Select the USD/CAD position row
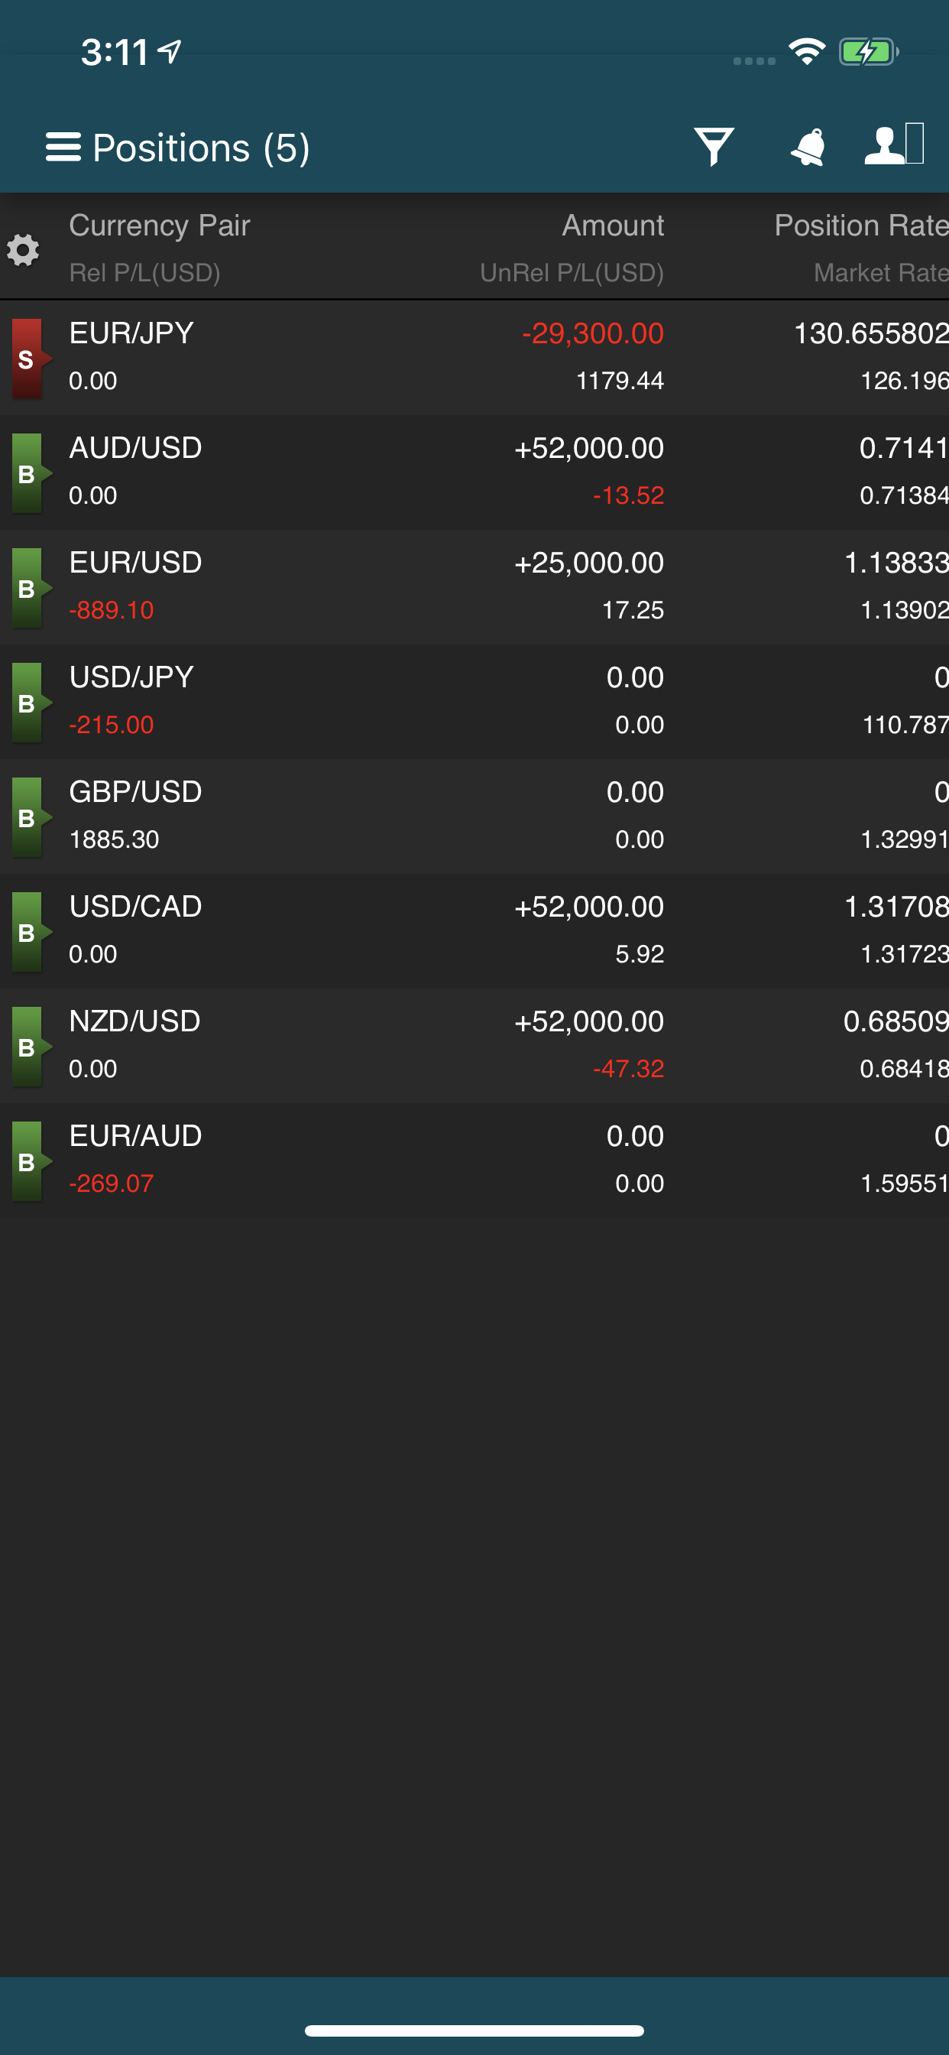 pos(474,931)
